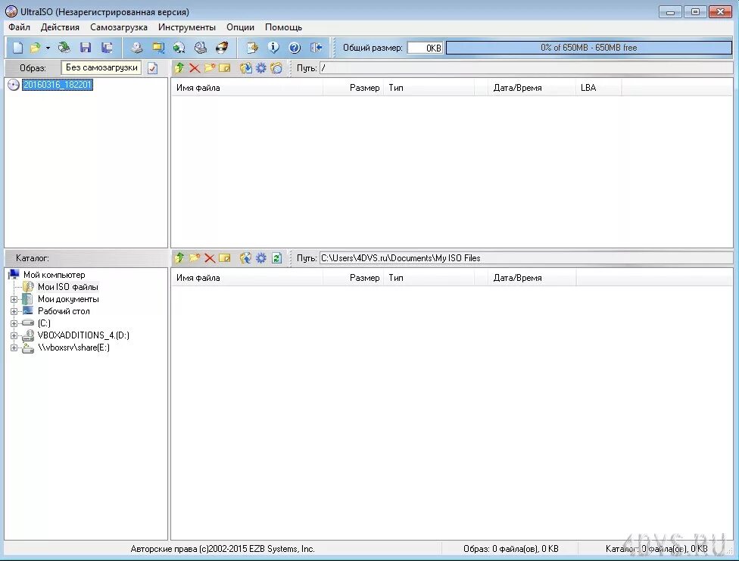
Task: Click the Без самозагрузки boot type box
Action: tap(101, 68)
